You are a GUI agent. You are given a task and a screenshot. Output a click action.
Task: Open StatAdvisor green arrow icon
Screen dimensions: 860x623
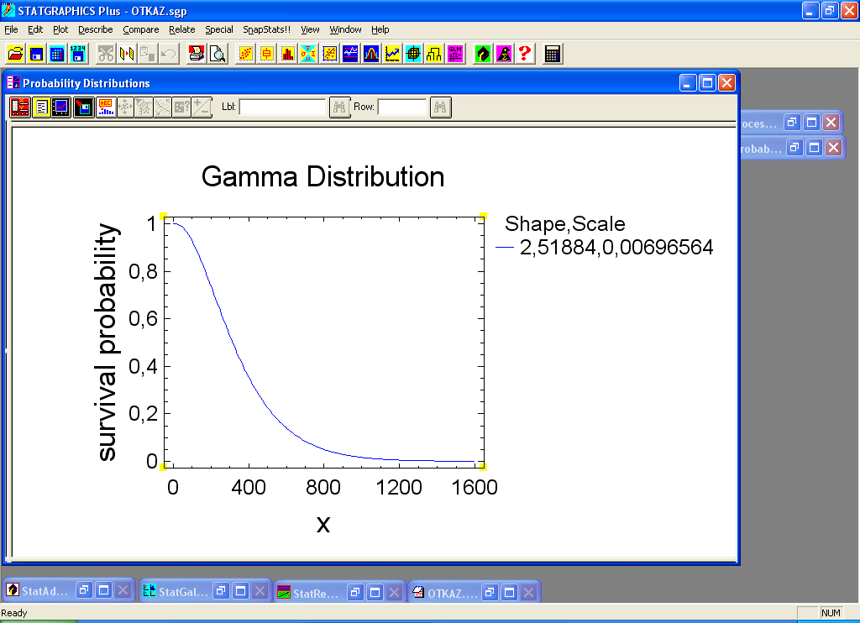point(483,54)
